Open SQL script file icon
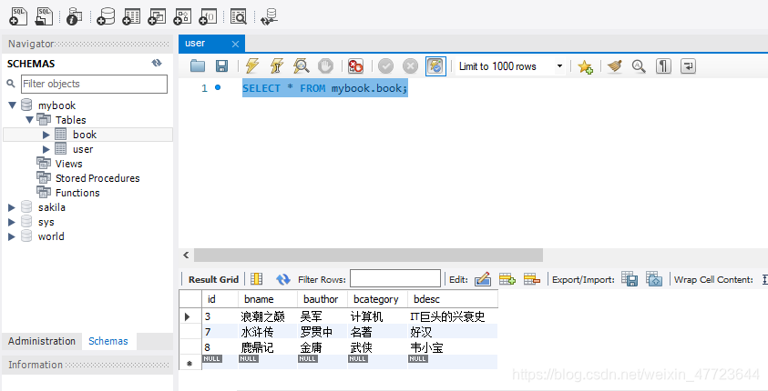The width and height of the screenshot is (768, 391). tap(44, 16)
